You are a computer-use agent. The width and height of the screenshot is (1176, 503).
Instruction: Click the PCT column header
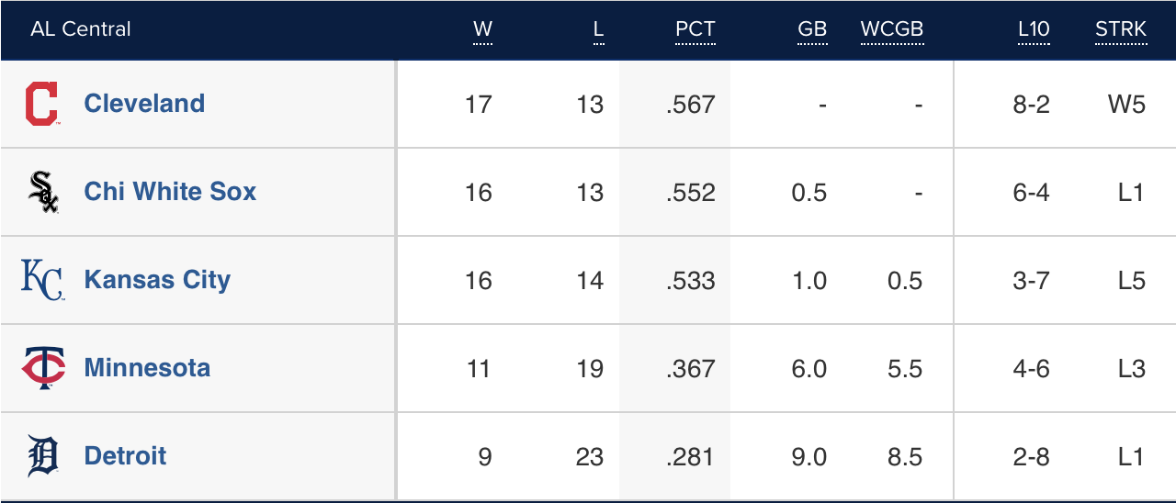coord(695,29)
